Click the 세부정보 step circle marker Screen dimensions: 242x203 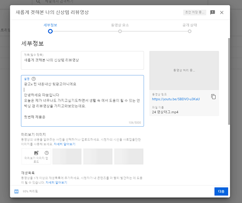pos(50,31)
